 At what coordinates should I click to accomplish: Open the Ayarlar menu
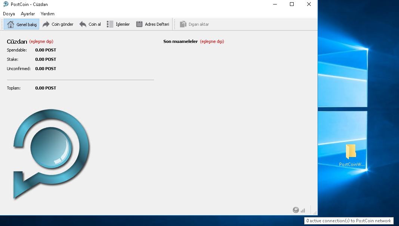[28, 14]
